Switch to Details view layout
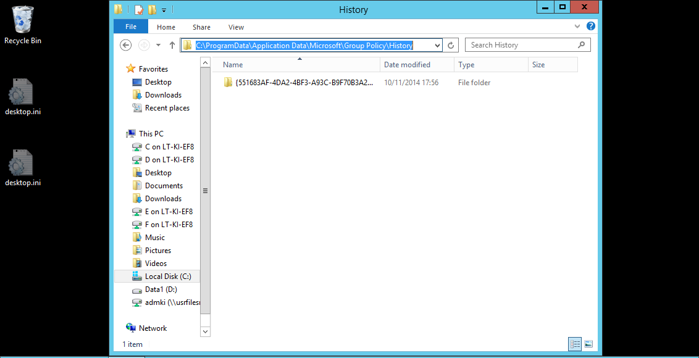Screen dimensions: 699x358 (575, 344)
